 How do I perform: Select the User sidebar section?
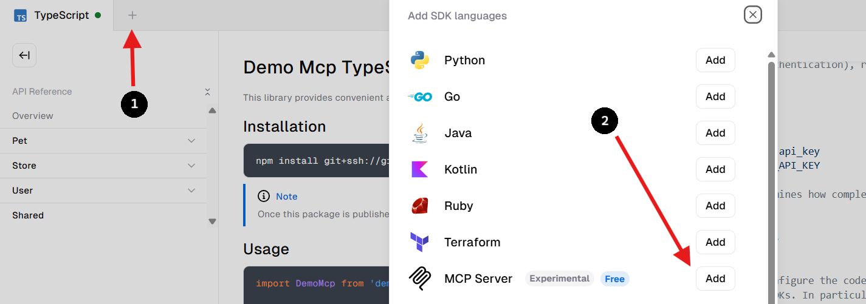(x=103, y=191)
